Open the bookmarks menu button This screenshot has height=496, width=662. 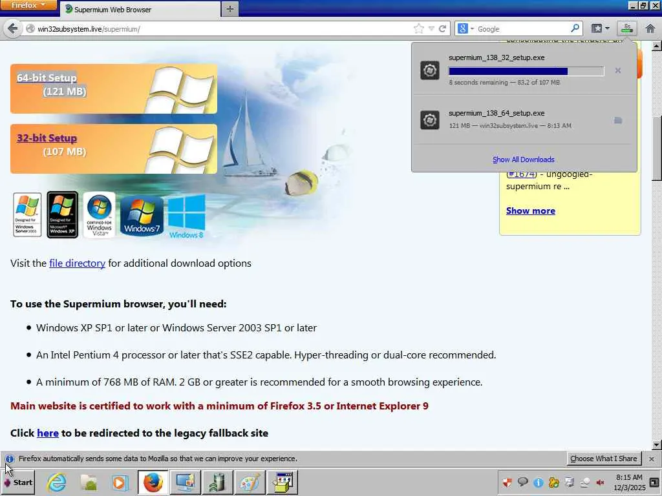tap(601, 28)
